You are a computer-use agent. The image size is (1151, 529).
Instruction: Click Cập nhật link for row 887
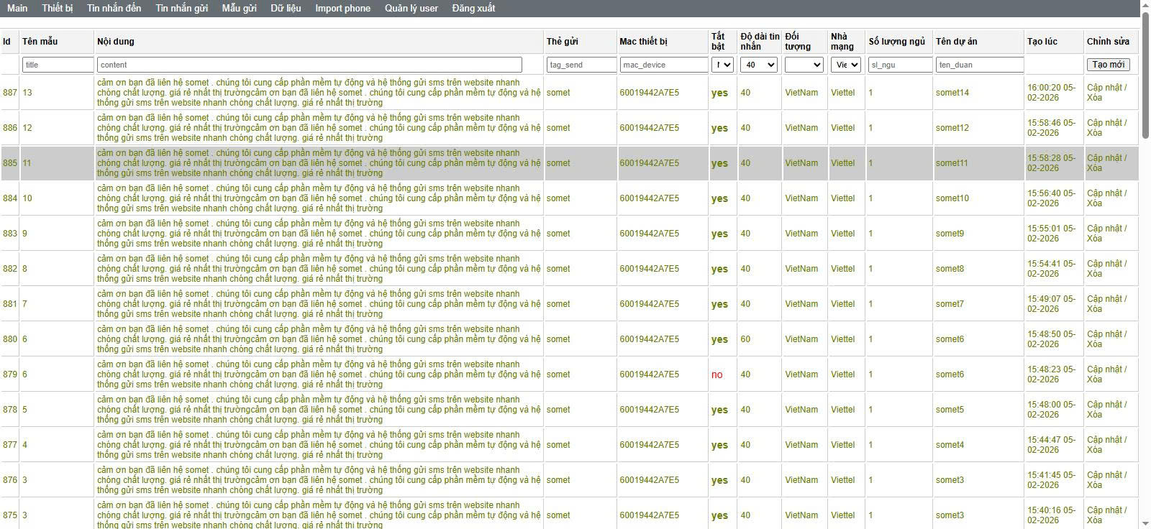pyautogui.click(x=1105, y=88)
